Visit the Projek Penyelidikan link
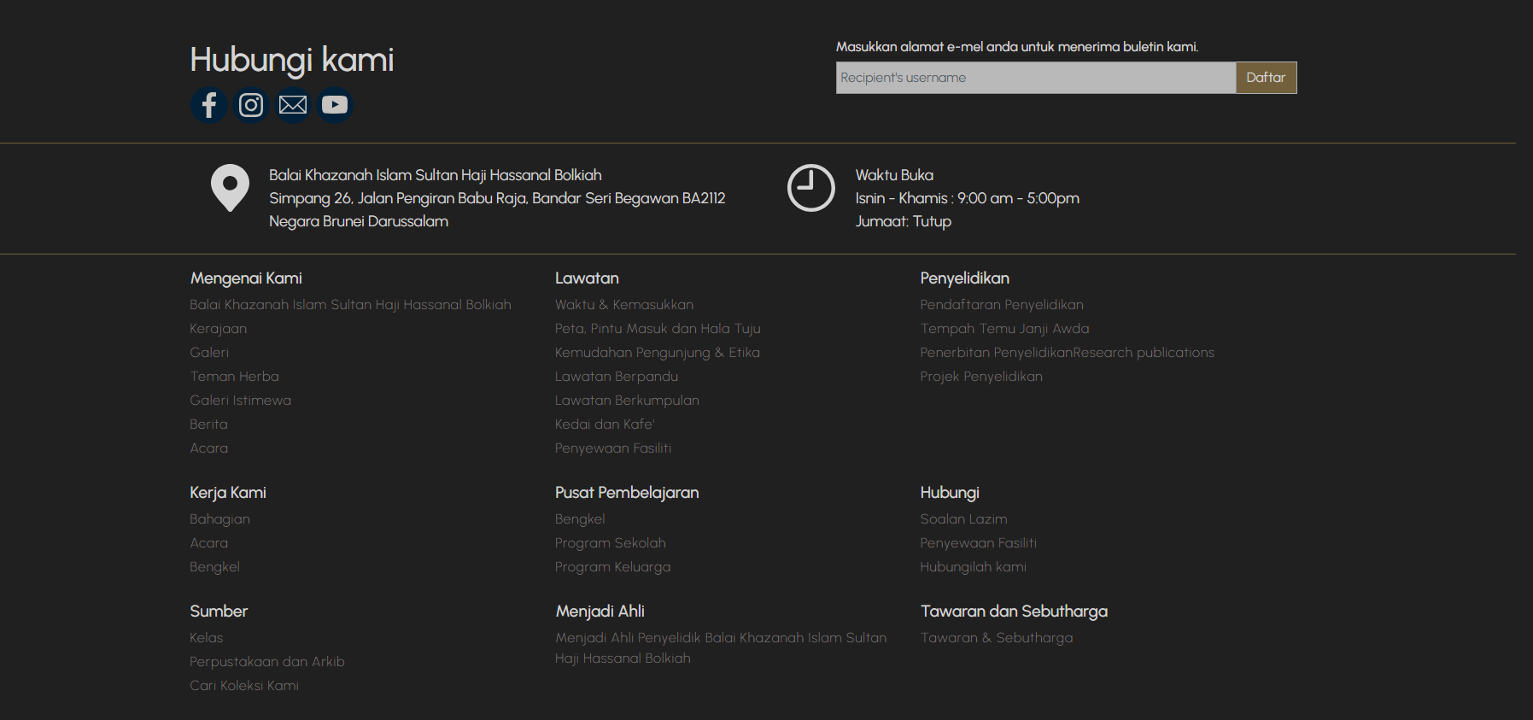Viewport: 1533px width, 720px height. pyautogui.click(x=980, y=377)
